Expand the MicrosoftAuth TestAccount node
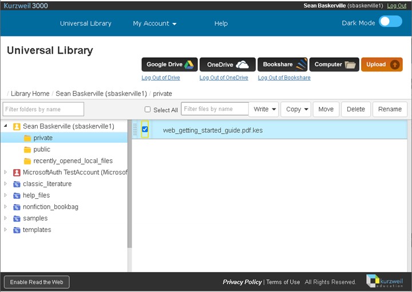 point(6,172)
